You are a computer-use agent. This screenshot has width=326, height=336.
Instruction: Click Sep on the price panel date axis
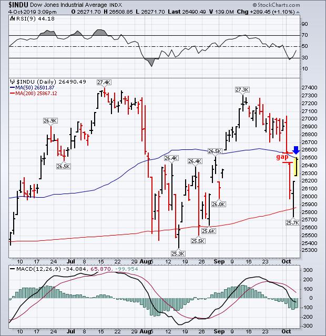tap(219, 262)
